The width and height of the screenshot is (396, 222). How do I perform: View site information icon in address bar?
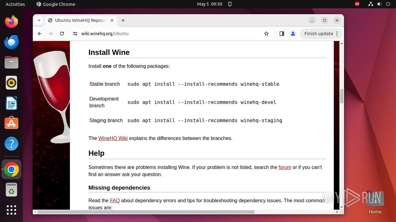click(75, 34)
